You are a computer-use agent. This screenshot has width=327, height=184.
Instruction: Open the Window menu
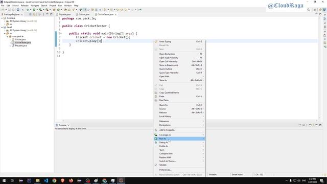(x=68, y=6)
